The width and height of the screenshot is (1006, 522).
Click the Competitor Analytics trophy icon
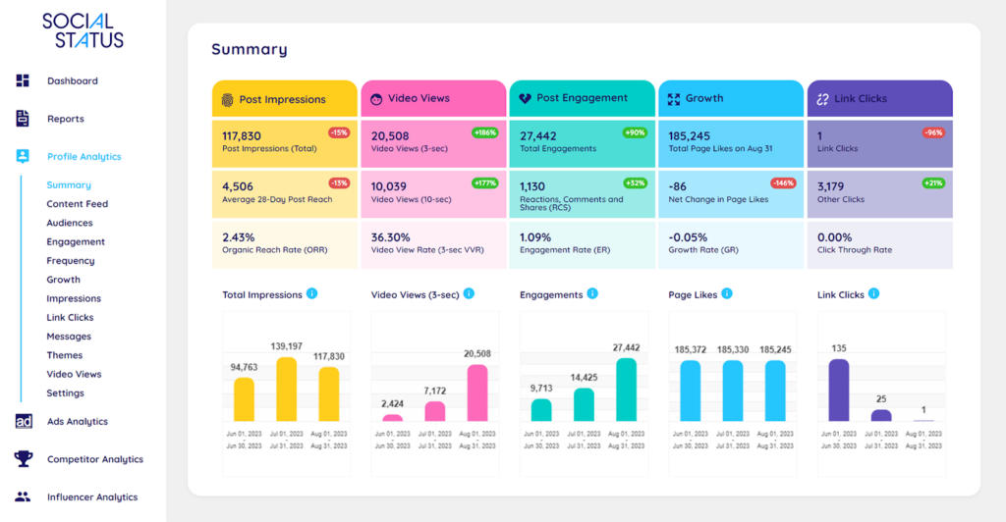tap(23, 459)
